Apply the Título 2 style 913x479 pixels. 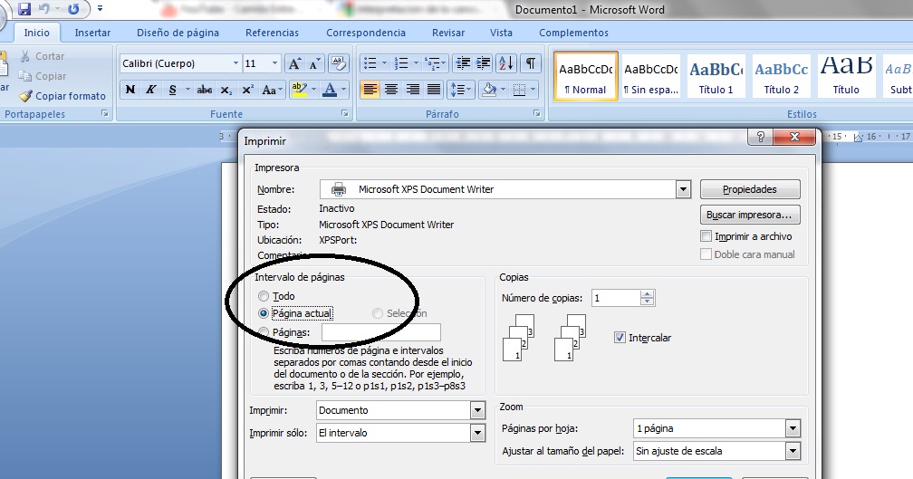pyautogui.click(x=782, y=76)
